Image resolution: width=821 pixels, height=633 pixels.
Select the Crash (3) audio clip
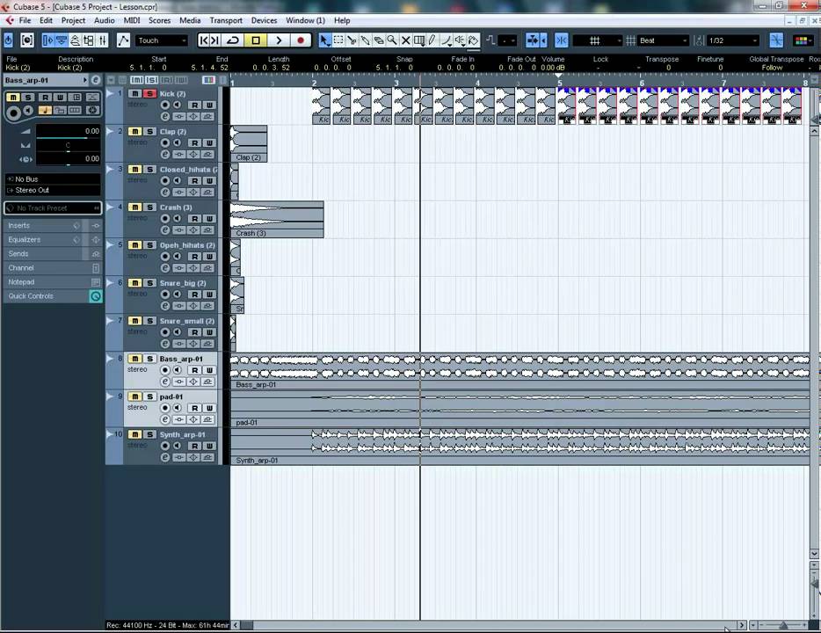277,220
